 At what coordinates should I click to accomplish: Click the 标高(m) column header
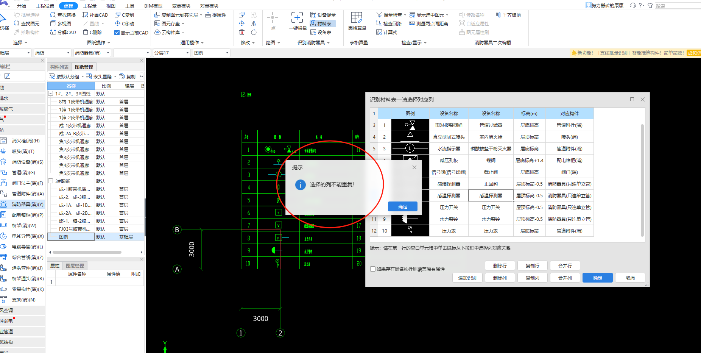(529, 113)
